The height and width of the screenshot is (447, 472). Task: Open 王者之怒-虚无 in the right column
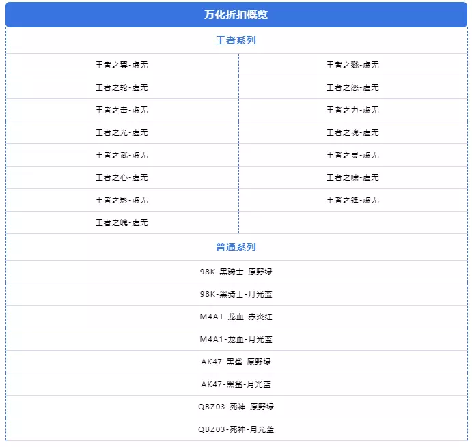pyautogui.click(x=352, y=87)
